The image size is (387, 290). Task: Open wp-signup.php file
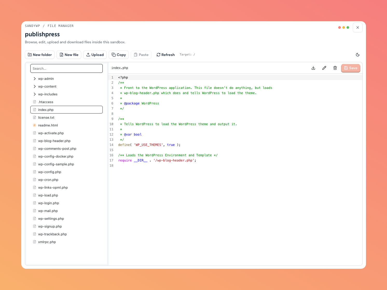66,227
